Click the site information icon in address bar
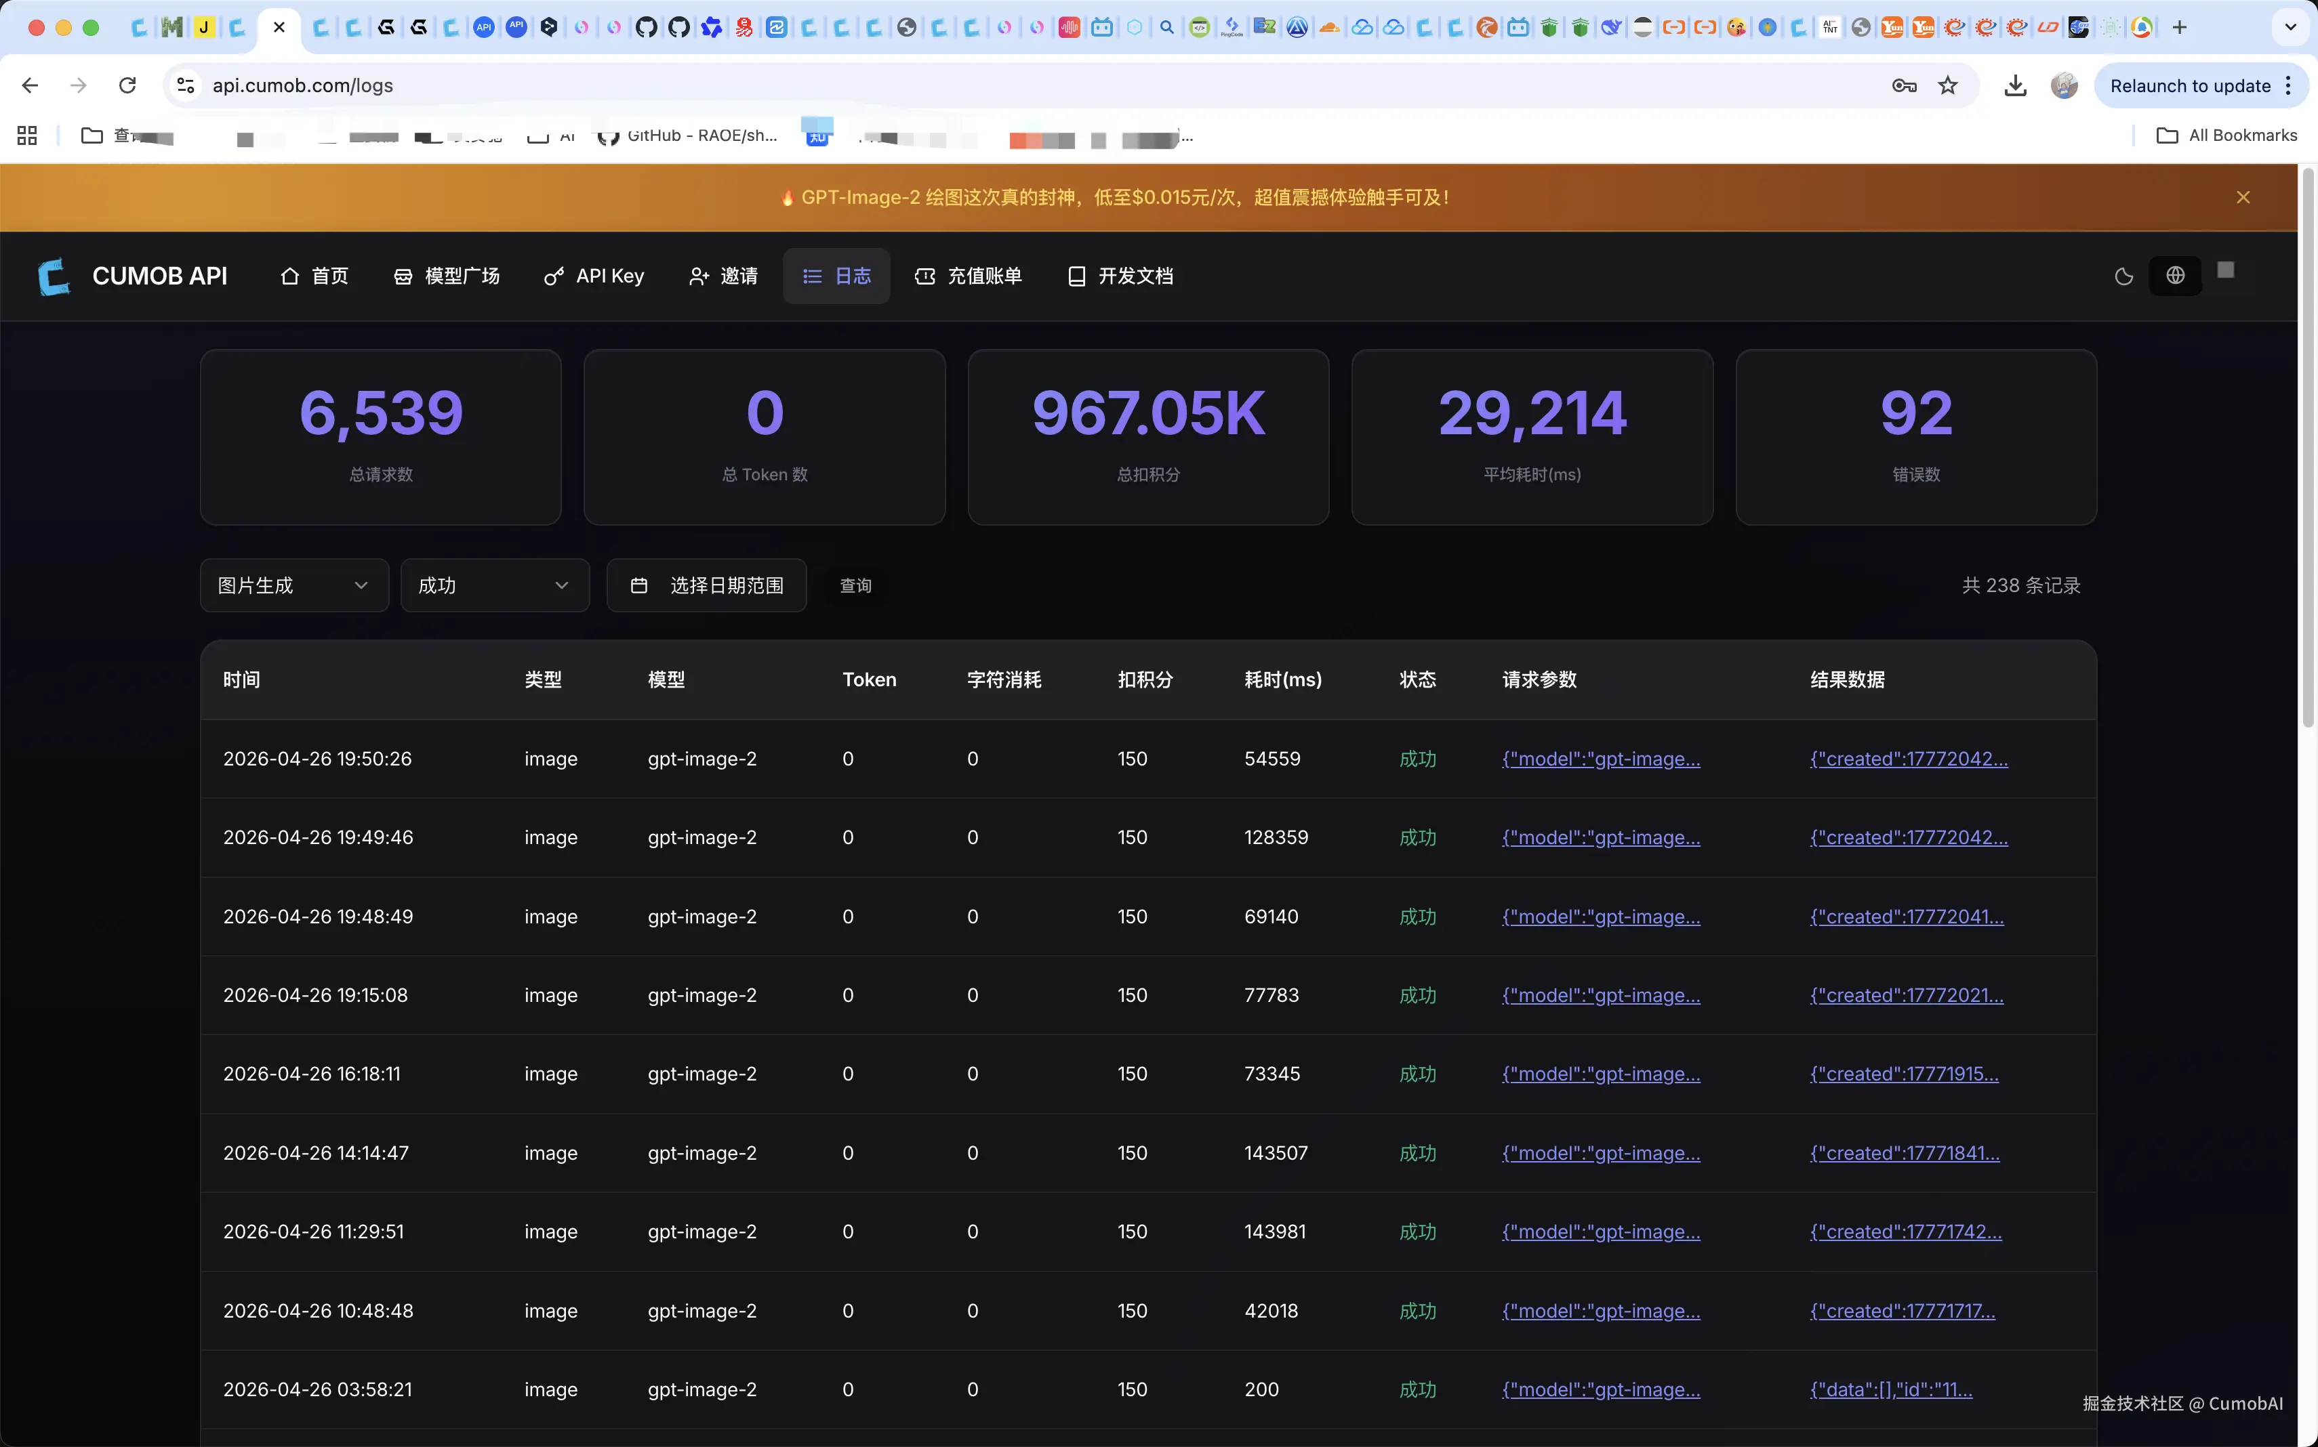Viewport: 2318px width, 1447px height. click(186, 86)
